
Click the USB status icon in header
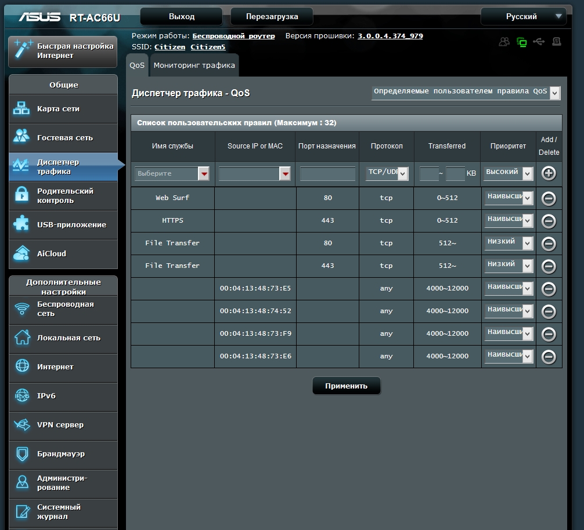(539, 42)
